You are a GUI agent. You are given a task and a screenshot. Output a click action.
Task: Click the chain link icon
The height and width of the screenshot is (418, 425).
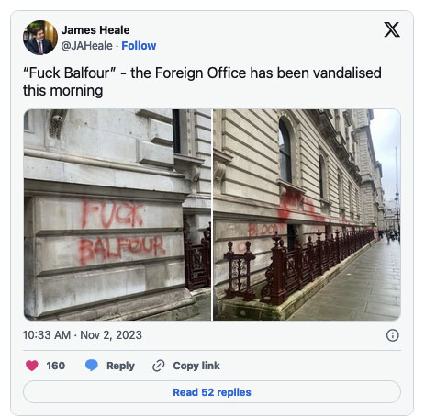(x=159, y=366)
